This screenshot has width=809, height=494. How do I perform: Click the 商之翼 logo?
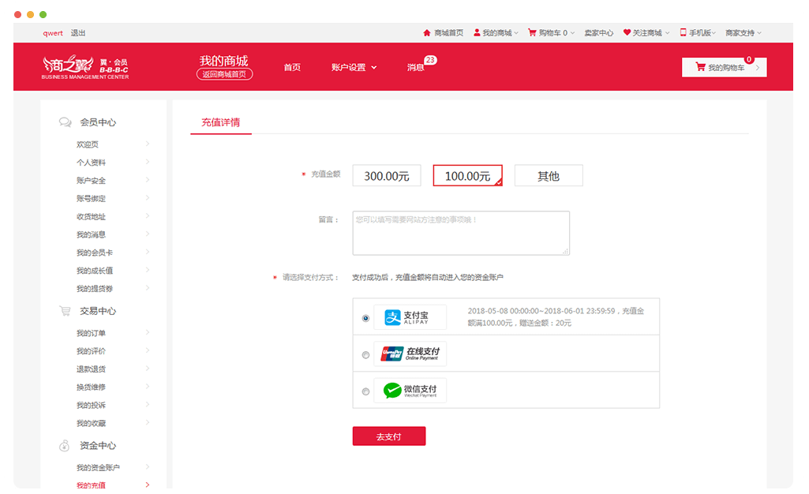tap(85, 67)
